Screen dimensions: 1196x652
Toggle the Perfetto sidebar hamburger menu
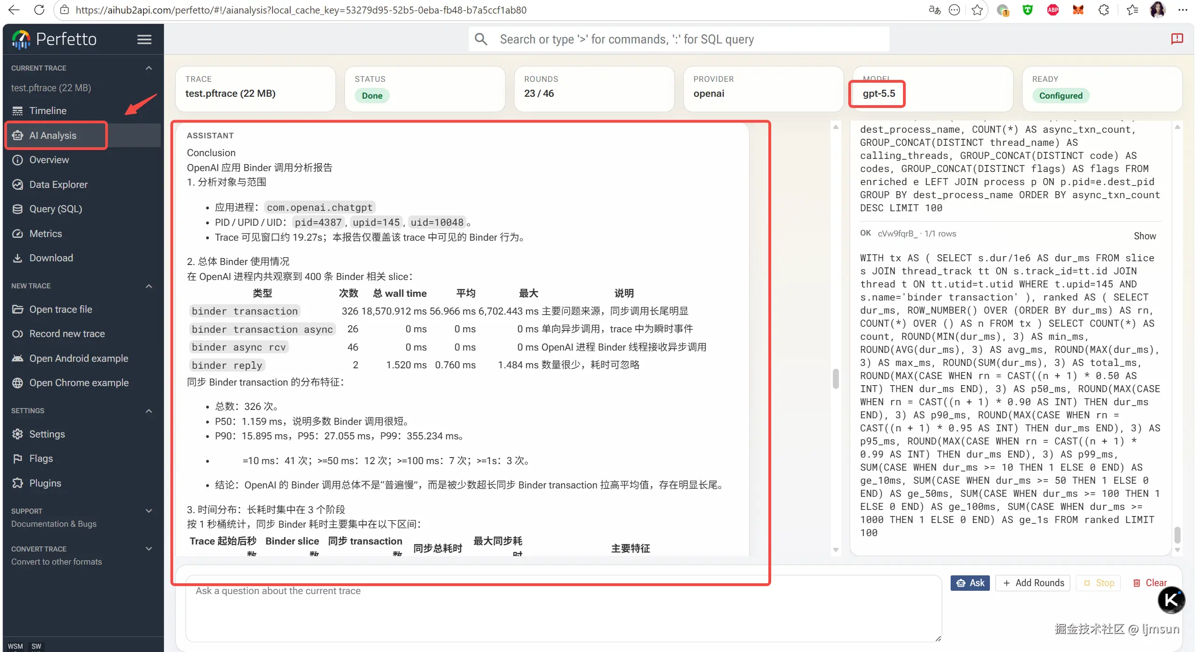tap(144, 40)
